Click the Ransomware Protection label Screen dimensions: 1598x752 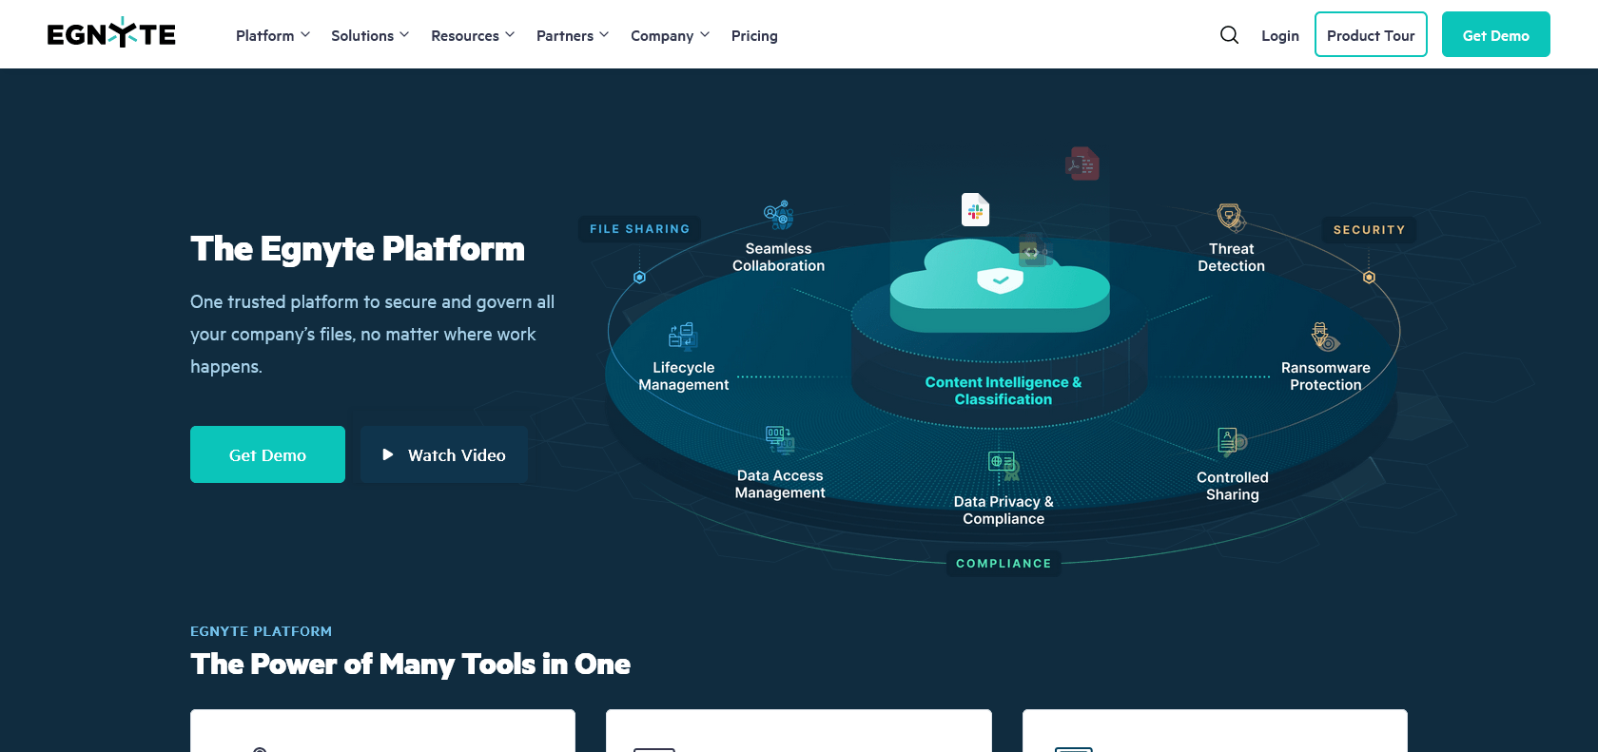click(x=1325, y=376)
